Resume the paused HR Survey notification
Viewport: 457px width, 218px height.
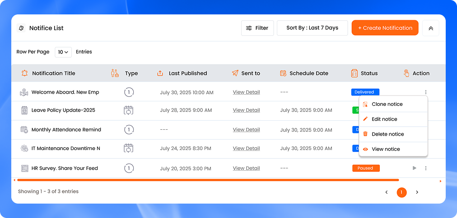tap(414, 168)
